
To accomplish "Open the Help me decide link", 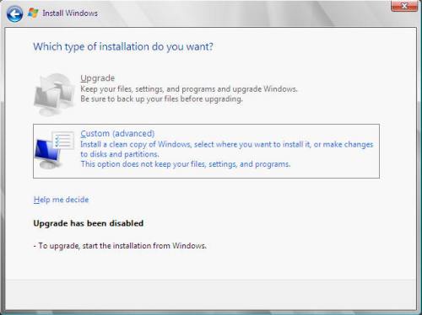I will [61, 200].
